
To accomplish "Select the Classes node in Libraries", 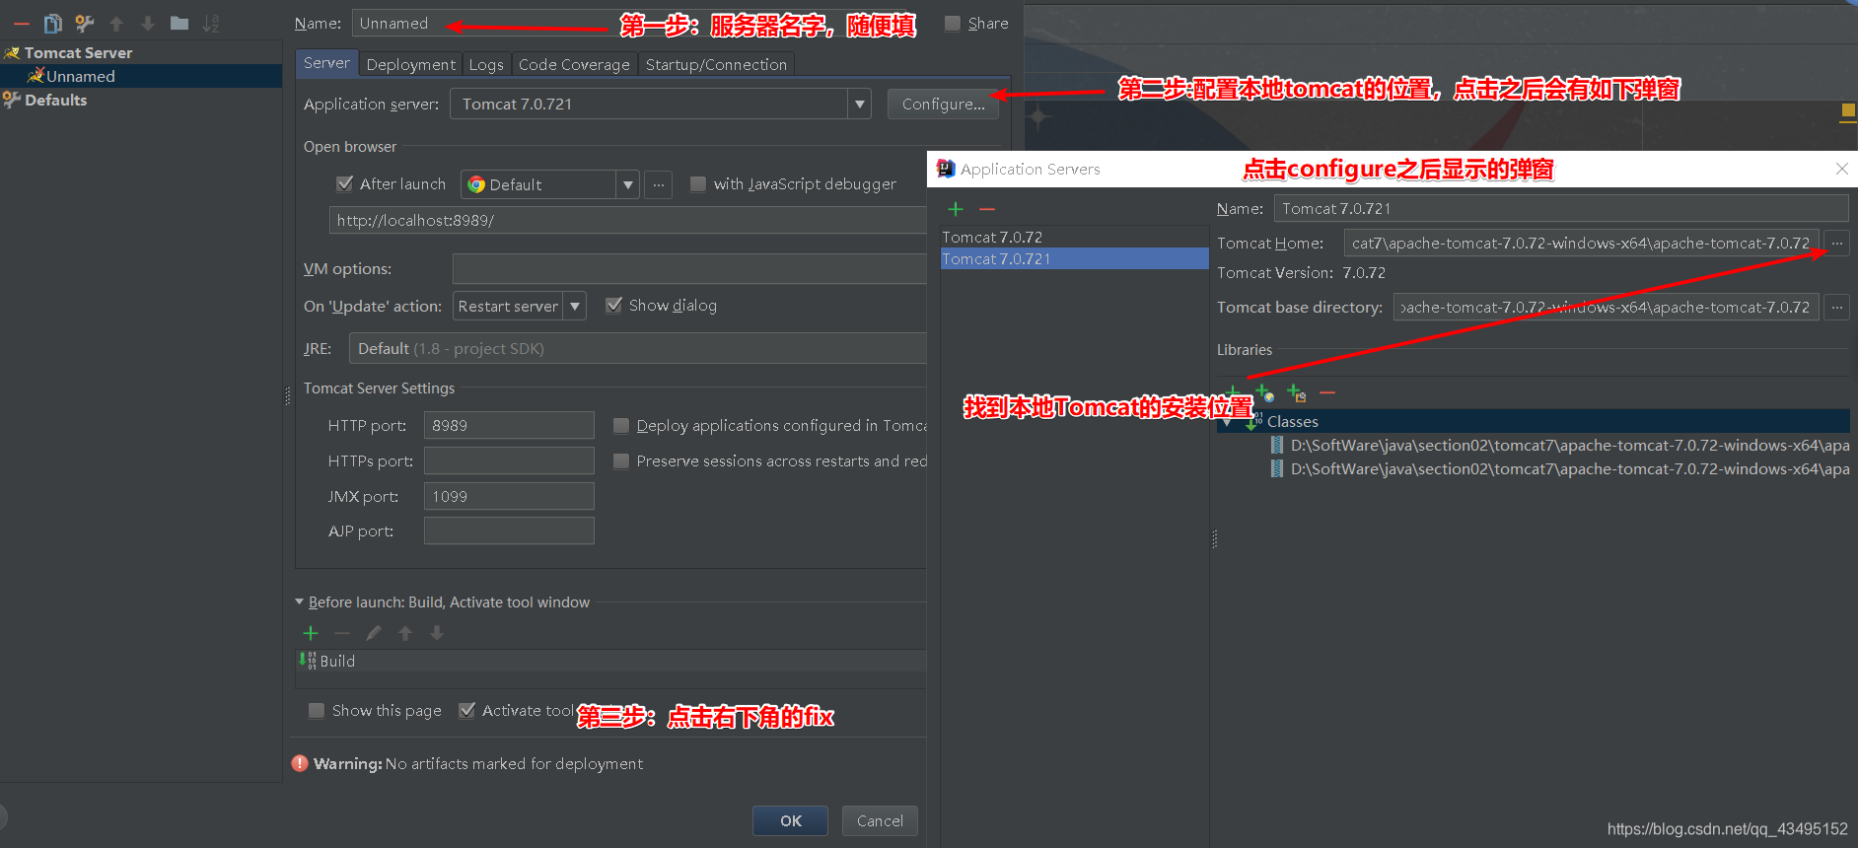I will pos(1534,421).
